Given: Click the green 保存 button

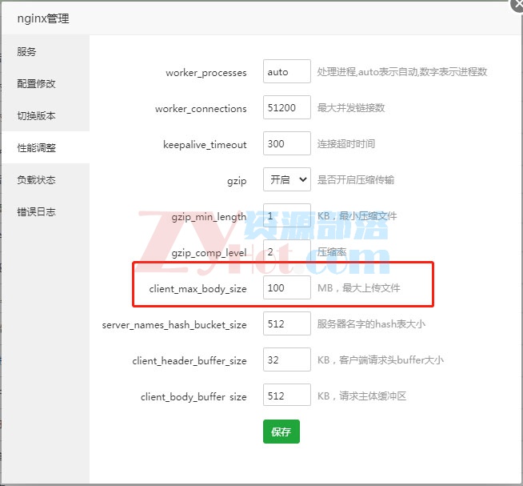Looking at the screenshot, I should pyautogui.click(x=281, y=432).
